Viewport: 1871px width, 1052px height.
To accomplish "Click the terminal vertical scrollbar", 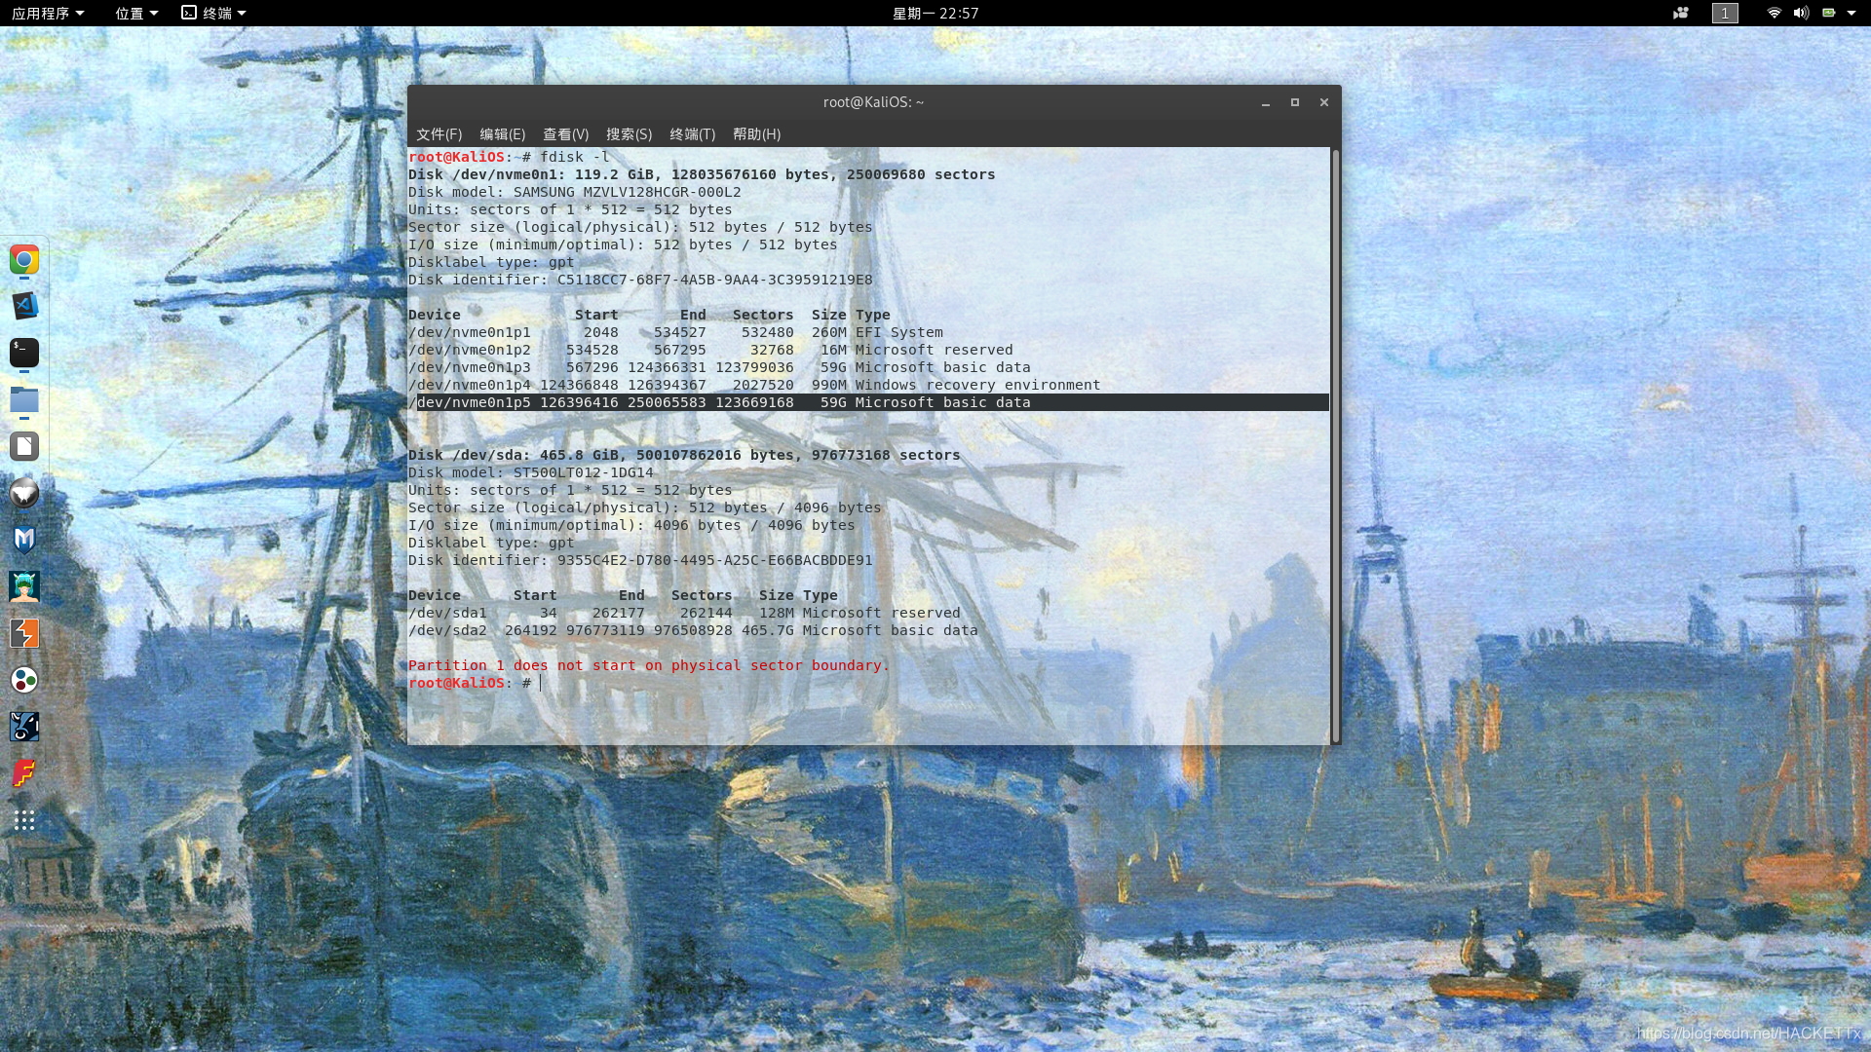I will point(1335,445).
